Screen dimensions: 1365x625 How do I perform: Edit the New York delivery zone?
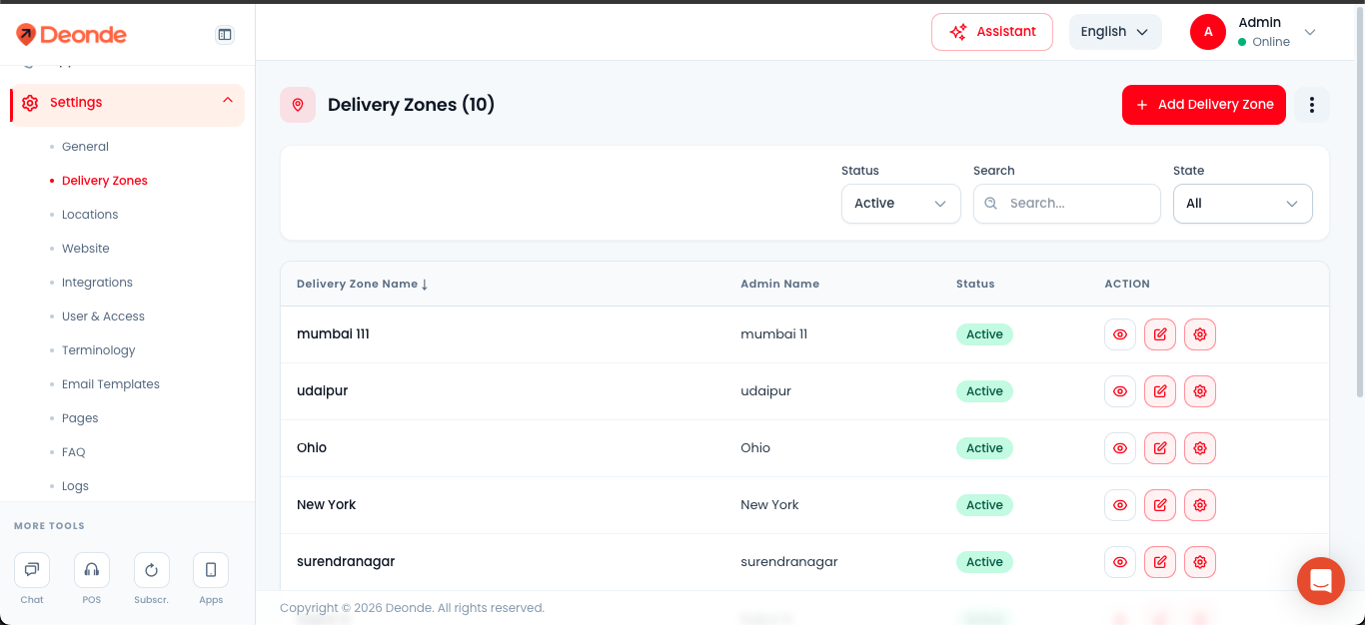click(x=1160, y=505)
